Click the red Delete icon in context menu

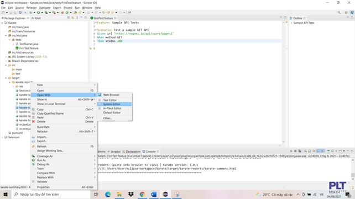click(33, 122)
